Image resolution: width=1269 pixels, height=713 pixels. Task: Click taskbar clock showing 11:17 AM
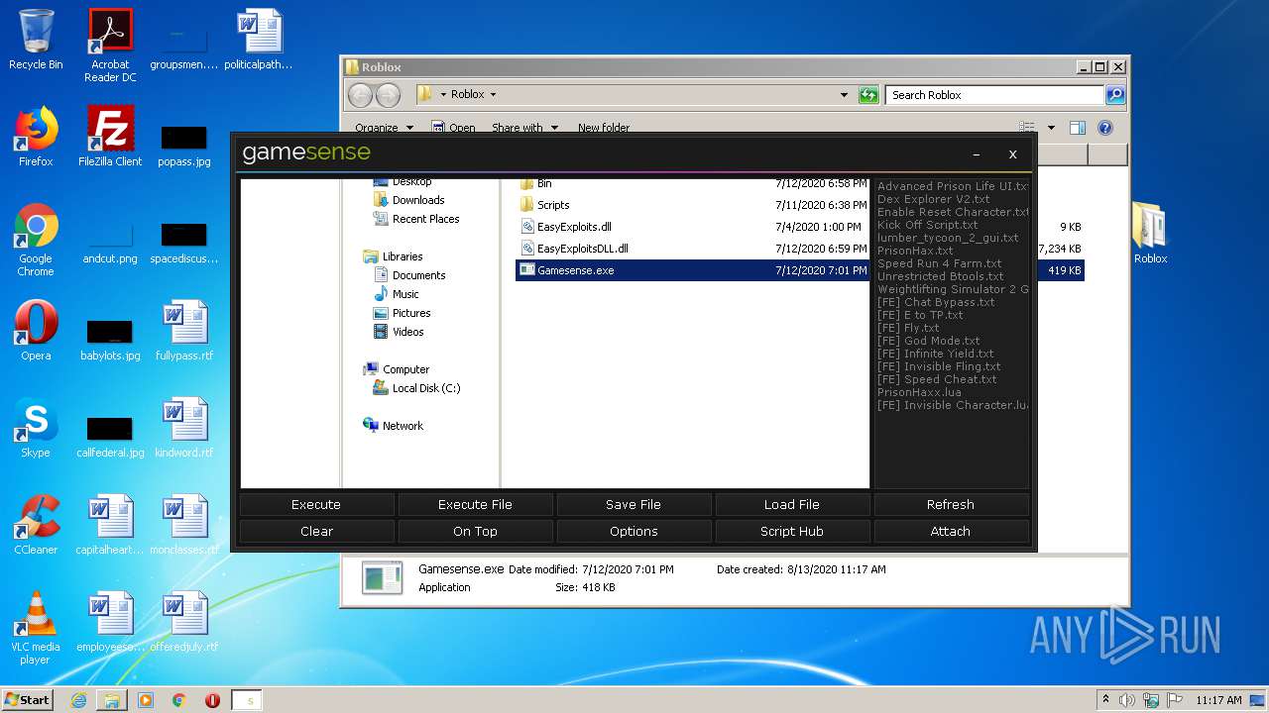(x=1218, y=700)
